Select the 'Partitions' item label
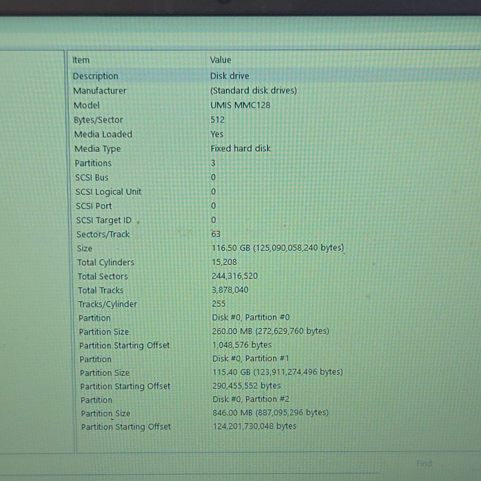The height and width of the screenshot is (481, 481). 93,163
